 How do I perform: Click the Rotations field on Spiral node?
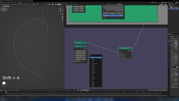click(81, 53)
